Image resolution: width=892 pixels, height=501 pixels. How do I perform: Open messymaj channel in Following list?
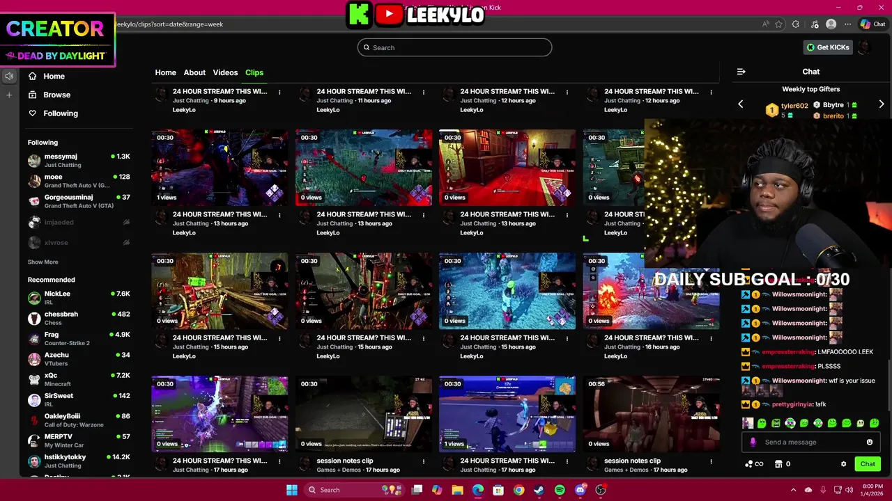(x=79, y=160)
